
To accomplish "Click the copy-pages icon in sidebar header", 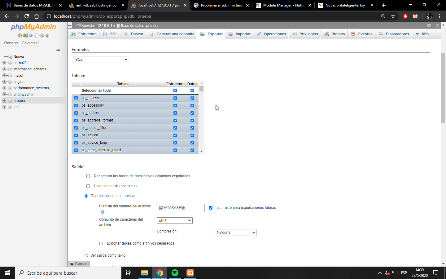I will coord(36,35).
